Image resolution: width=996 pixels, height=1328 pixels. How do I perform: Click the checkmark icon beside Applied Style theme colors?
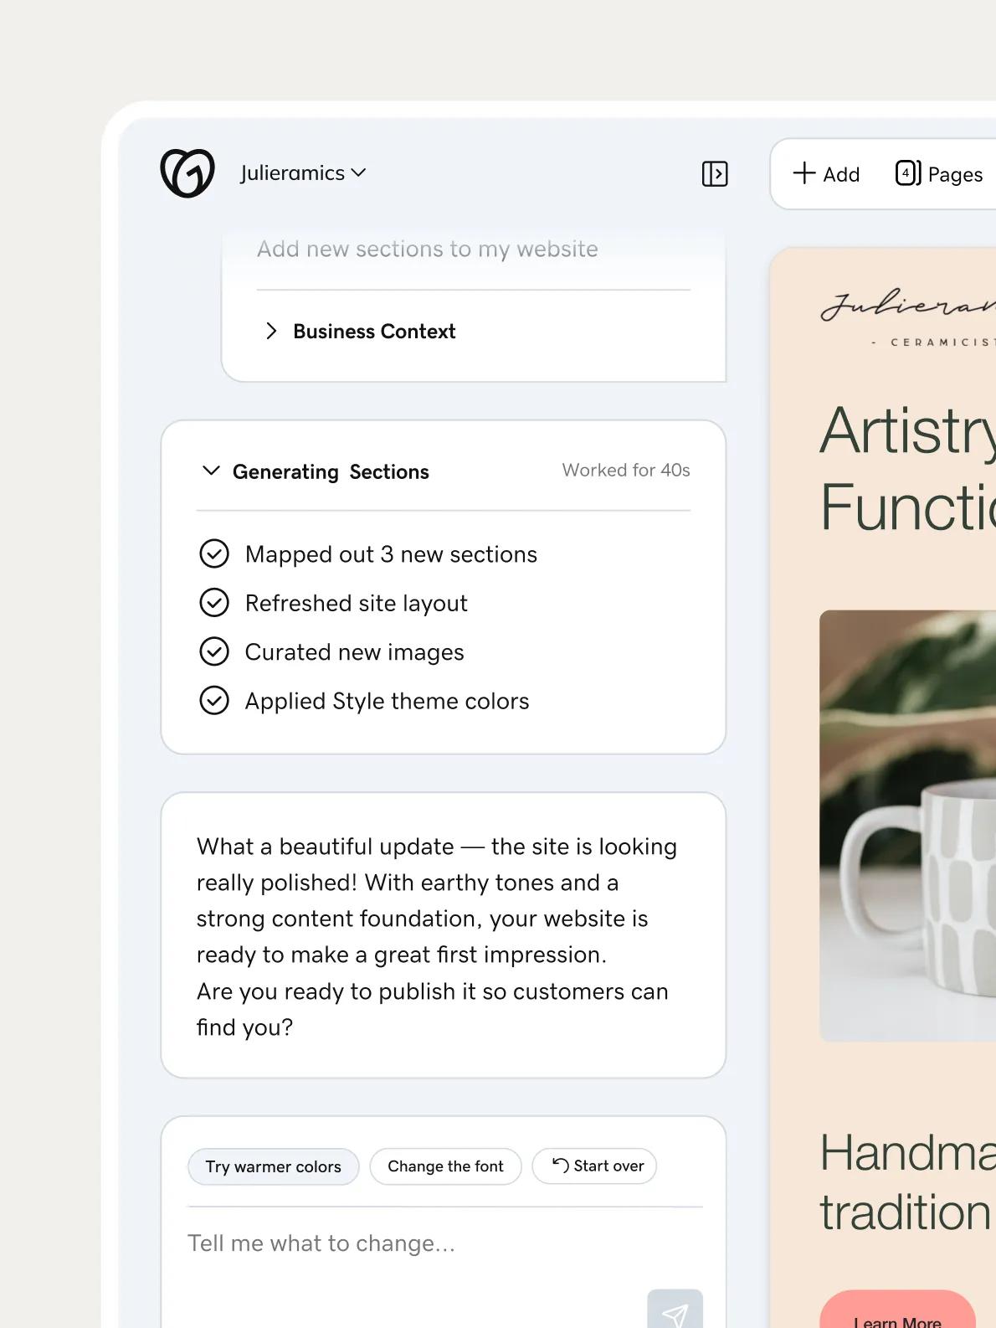coord(215,700)
